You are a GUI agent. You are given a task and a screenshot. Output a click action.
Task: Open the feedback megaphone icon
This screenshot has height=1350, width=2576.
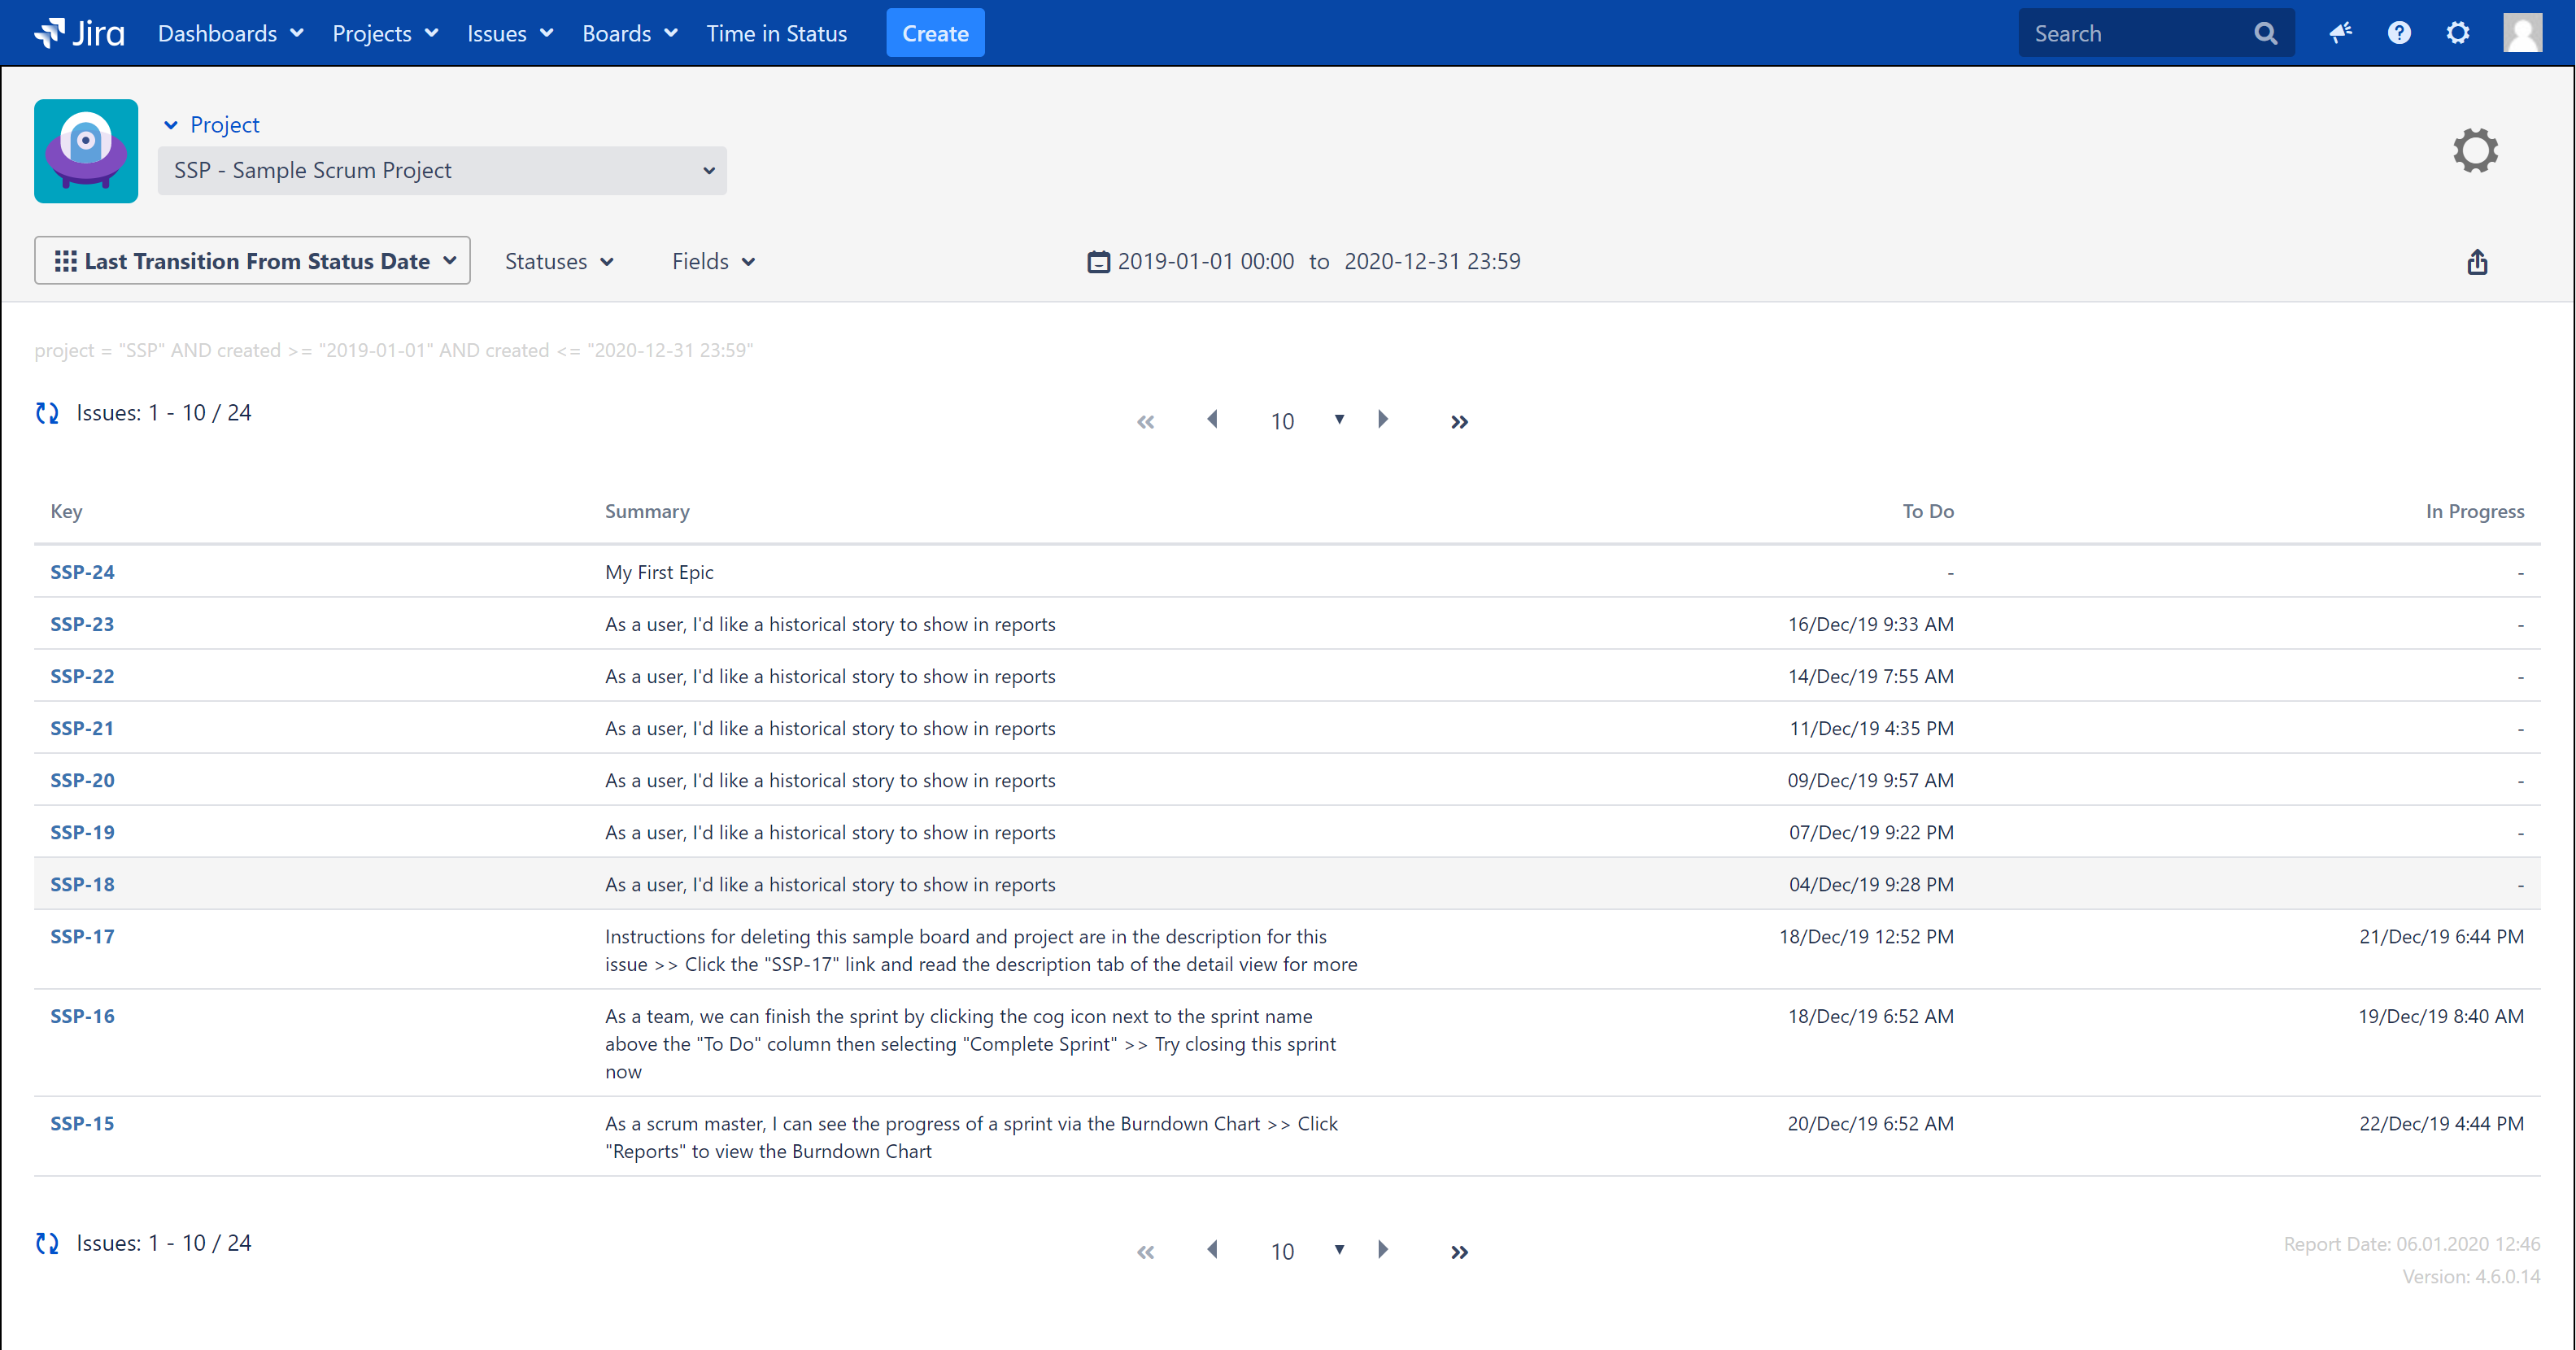point(2340,33)
